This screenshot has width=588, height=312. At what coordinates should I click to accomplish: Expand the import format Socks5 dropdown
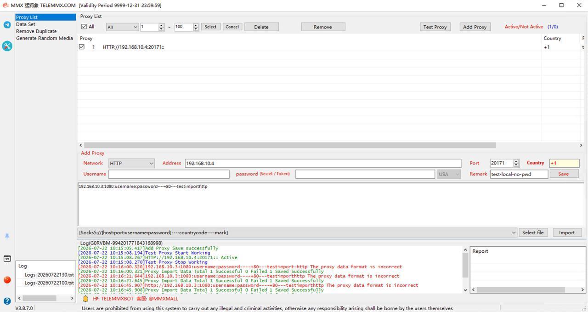click(297, 233)
